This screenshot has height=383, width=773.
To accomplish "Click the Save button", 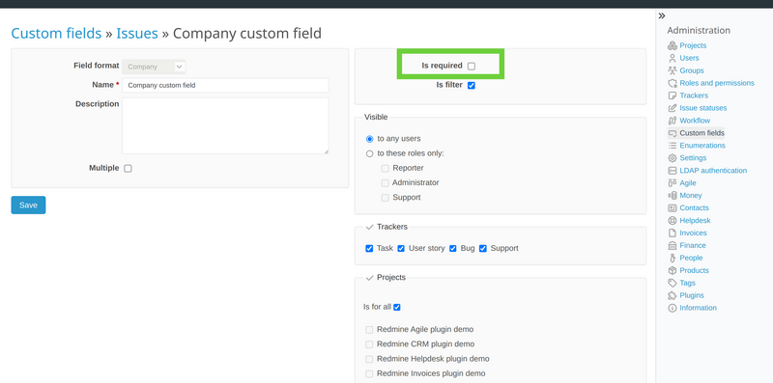I will 28,205.
